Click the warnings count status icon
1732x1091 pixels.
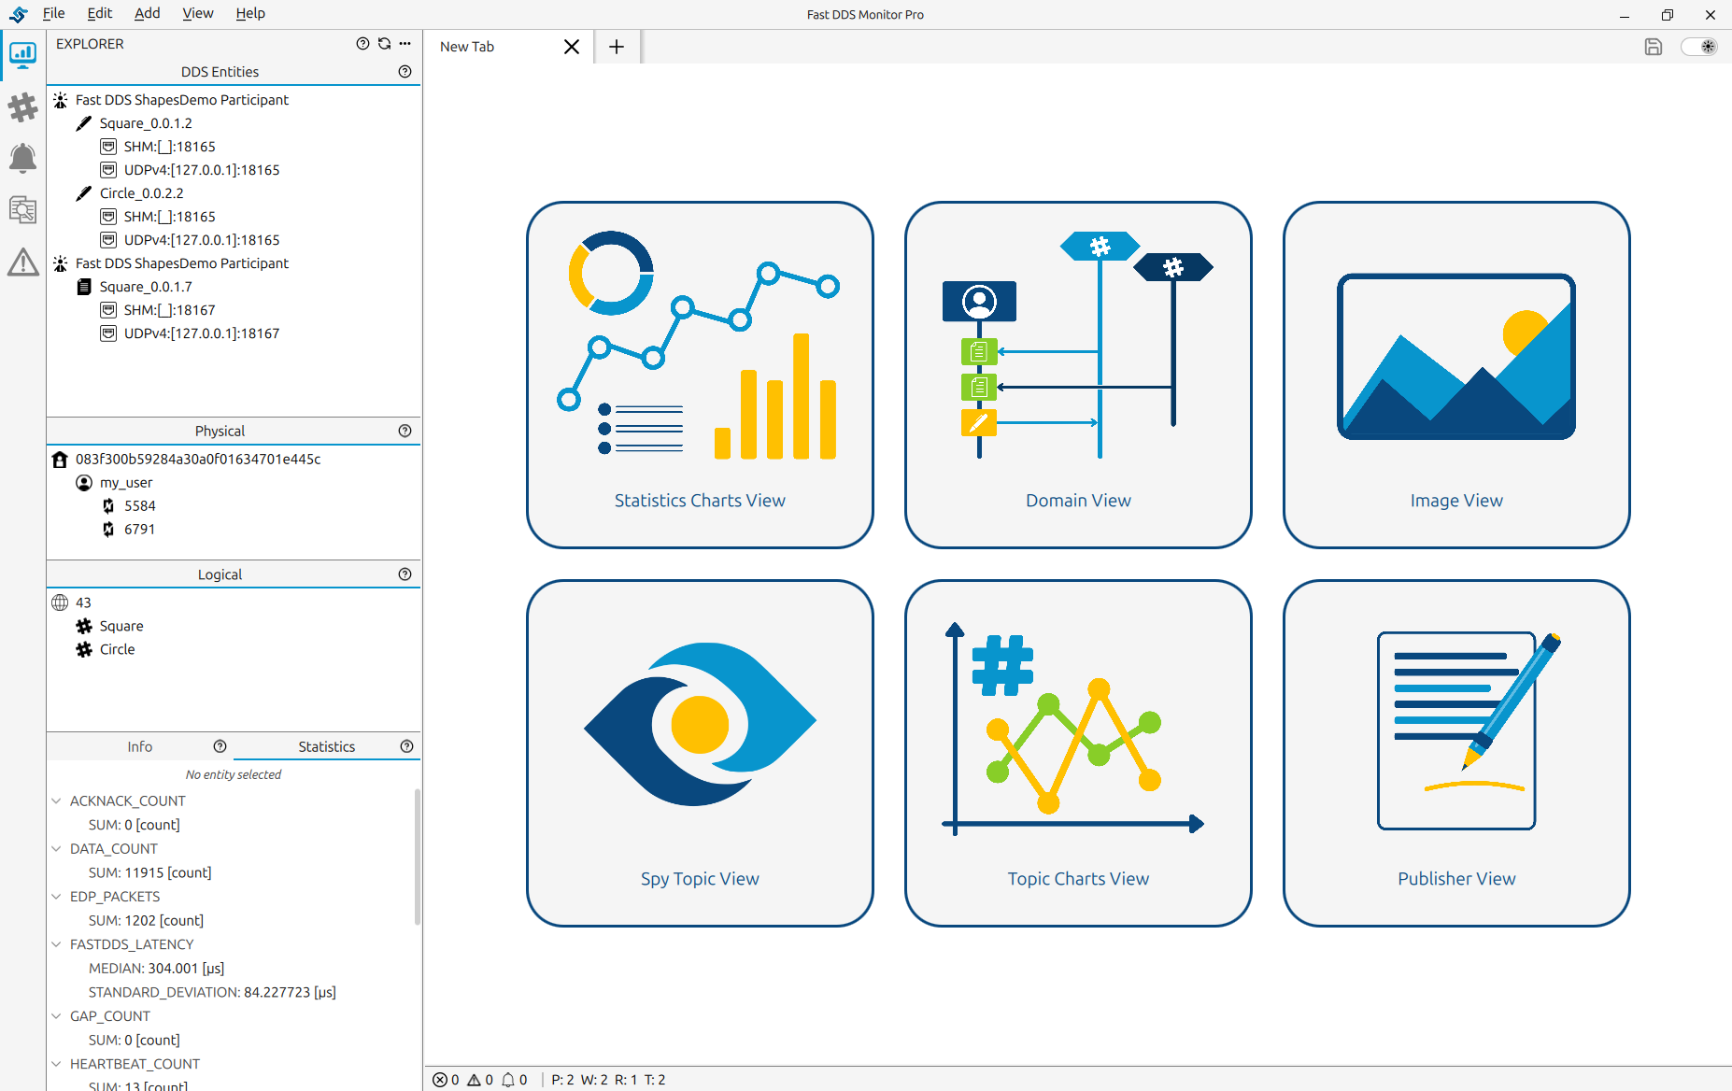474,1080
